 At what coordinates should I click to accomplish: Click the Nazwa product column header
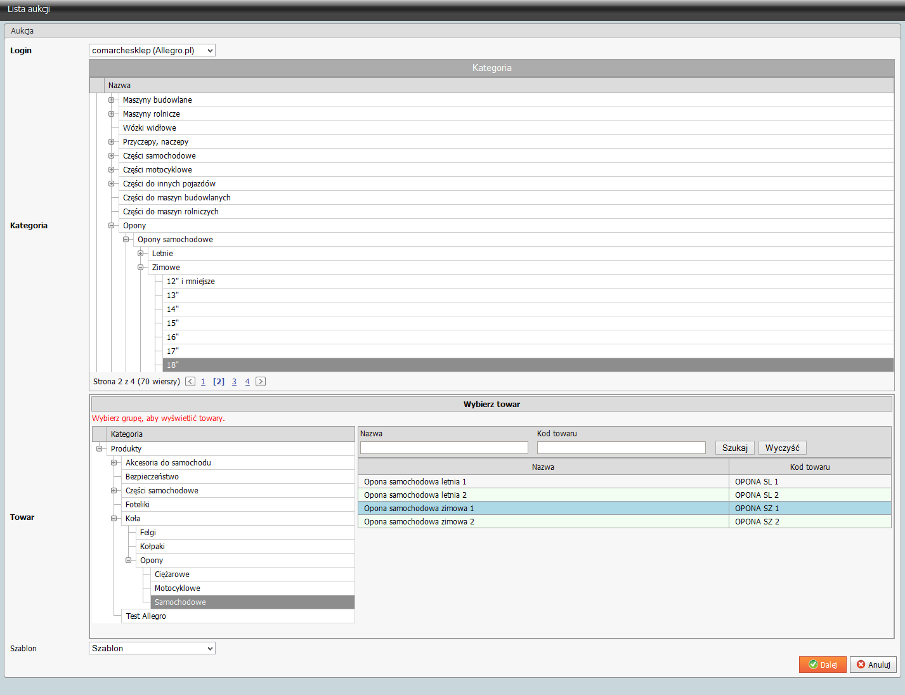point(543,467)
